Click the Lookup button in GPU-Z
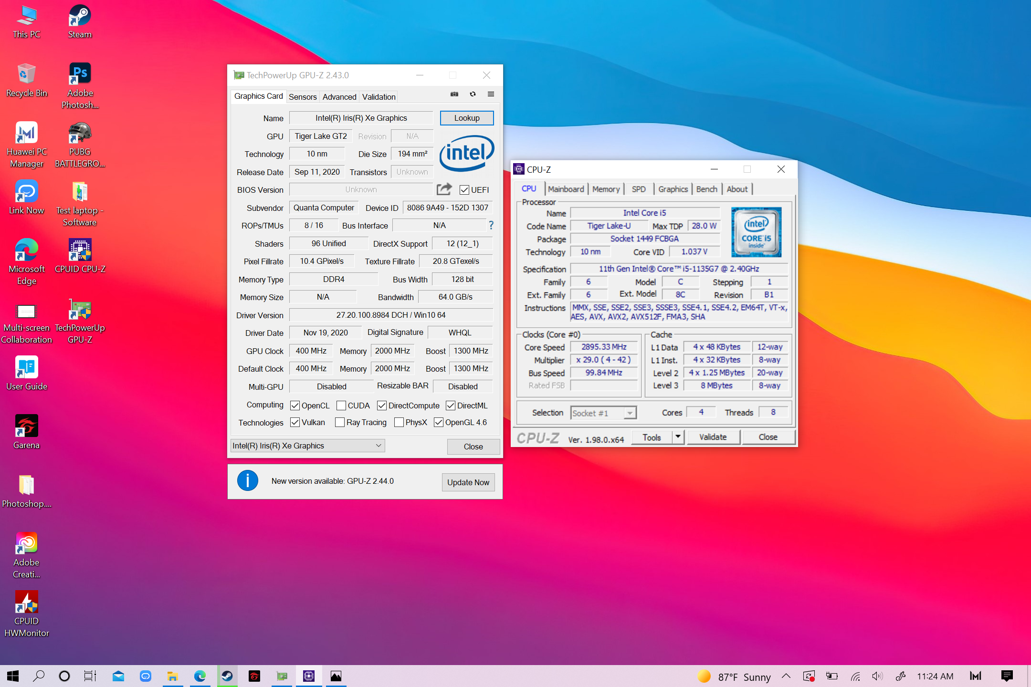 click(x=467, y=118)
